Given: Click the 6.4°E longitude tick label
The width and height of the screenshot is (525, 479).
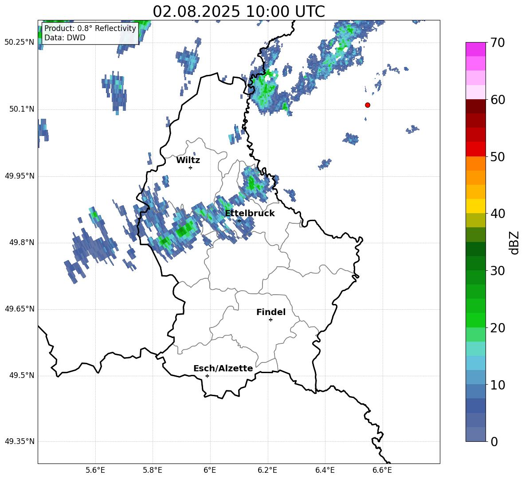Looking at the screenshot, I should pos(325,470).
